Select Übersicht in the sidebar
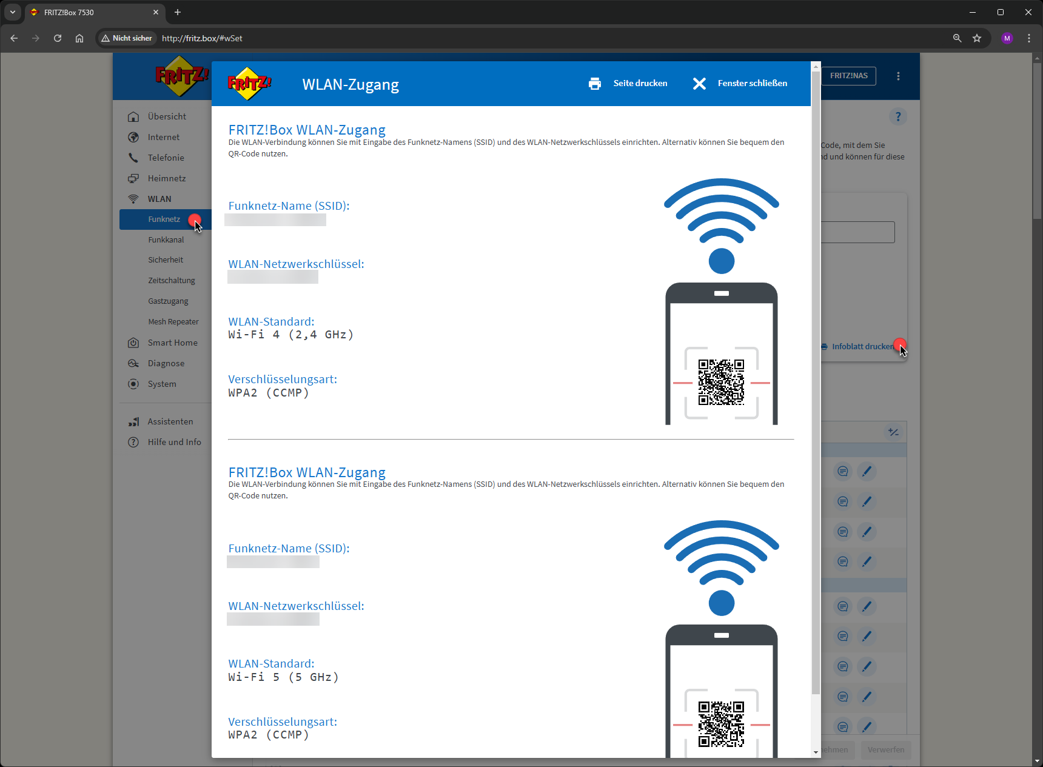 coord(167,116)
